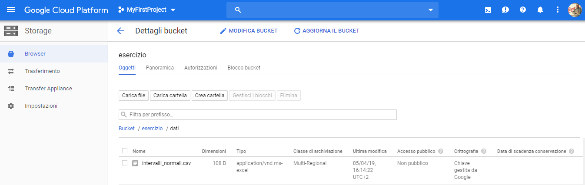Show notifications bell

point(540,10)
